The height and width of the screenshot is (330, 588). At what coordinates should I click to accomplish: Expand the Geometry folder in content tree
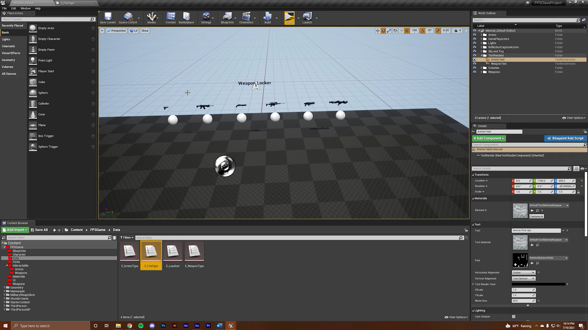[x=4, y=287]
